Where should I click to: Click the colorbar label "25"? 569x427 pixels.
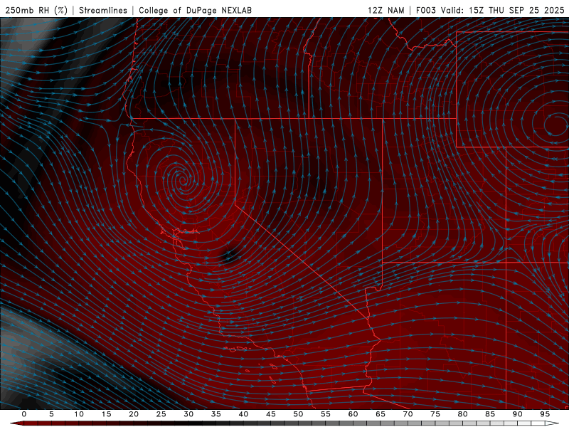coord(161,414)
